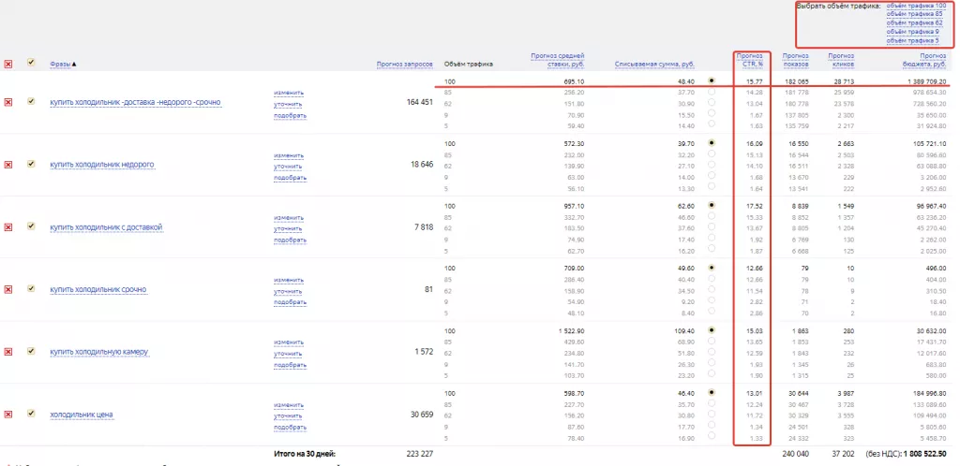Click 'подобрать' for 'купить холодильник срочно'

(x=291, y=302)
